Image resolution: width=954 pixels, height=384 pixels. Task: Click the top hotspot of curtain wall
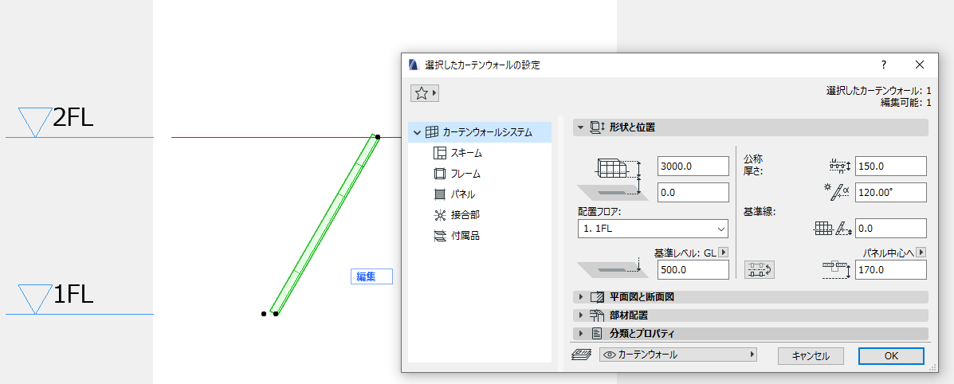tap(378, 137)
